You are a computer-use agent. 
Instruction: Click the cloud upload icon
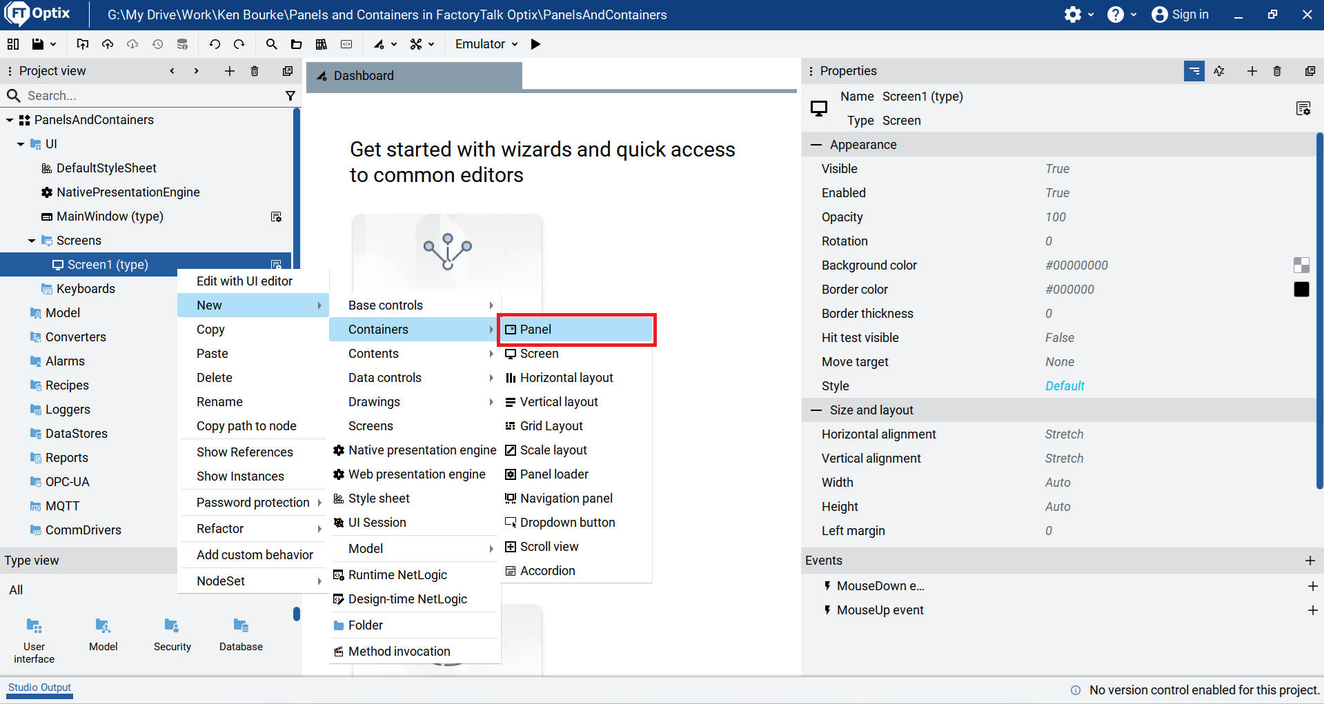point(108,44)
